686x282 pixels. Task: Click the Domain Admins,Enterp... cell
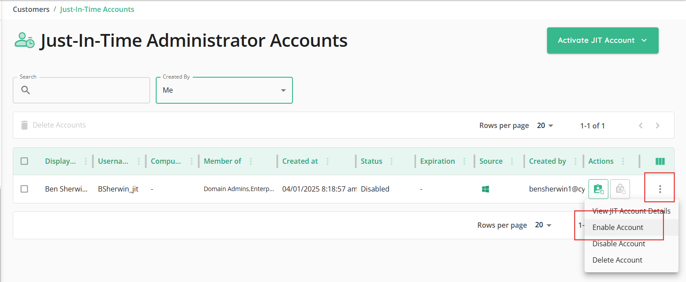[239, 189]
